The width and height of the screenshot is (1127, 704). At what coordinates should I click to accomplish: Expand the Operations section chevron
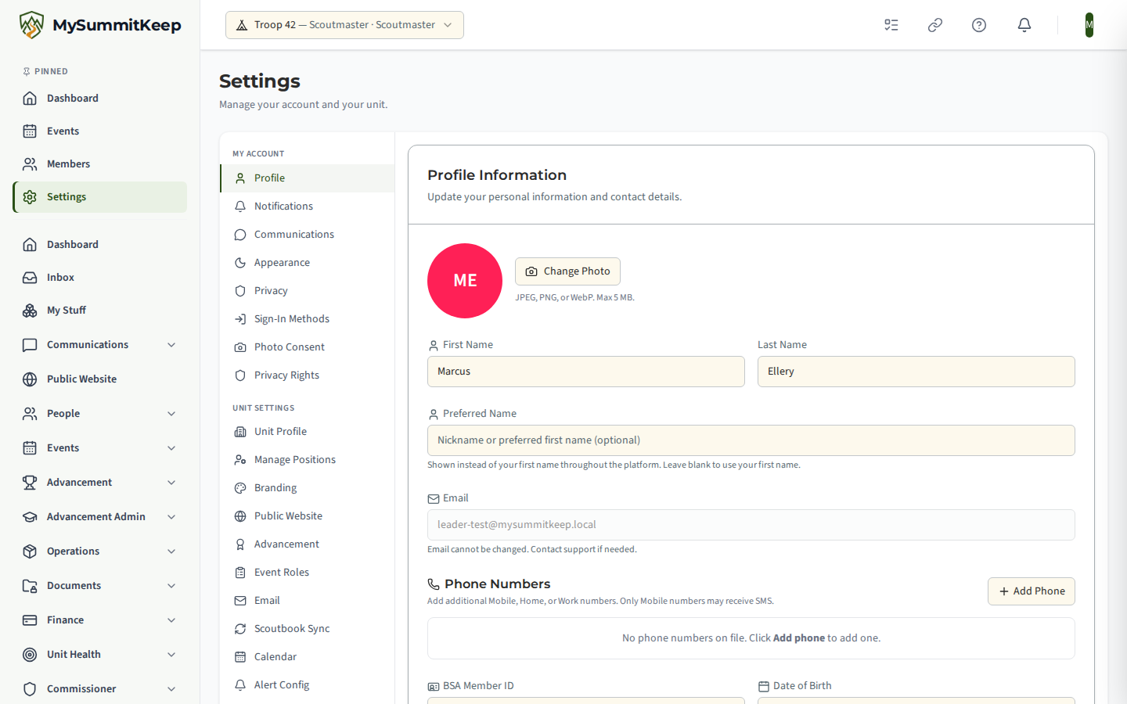point(171,551)
